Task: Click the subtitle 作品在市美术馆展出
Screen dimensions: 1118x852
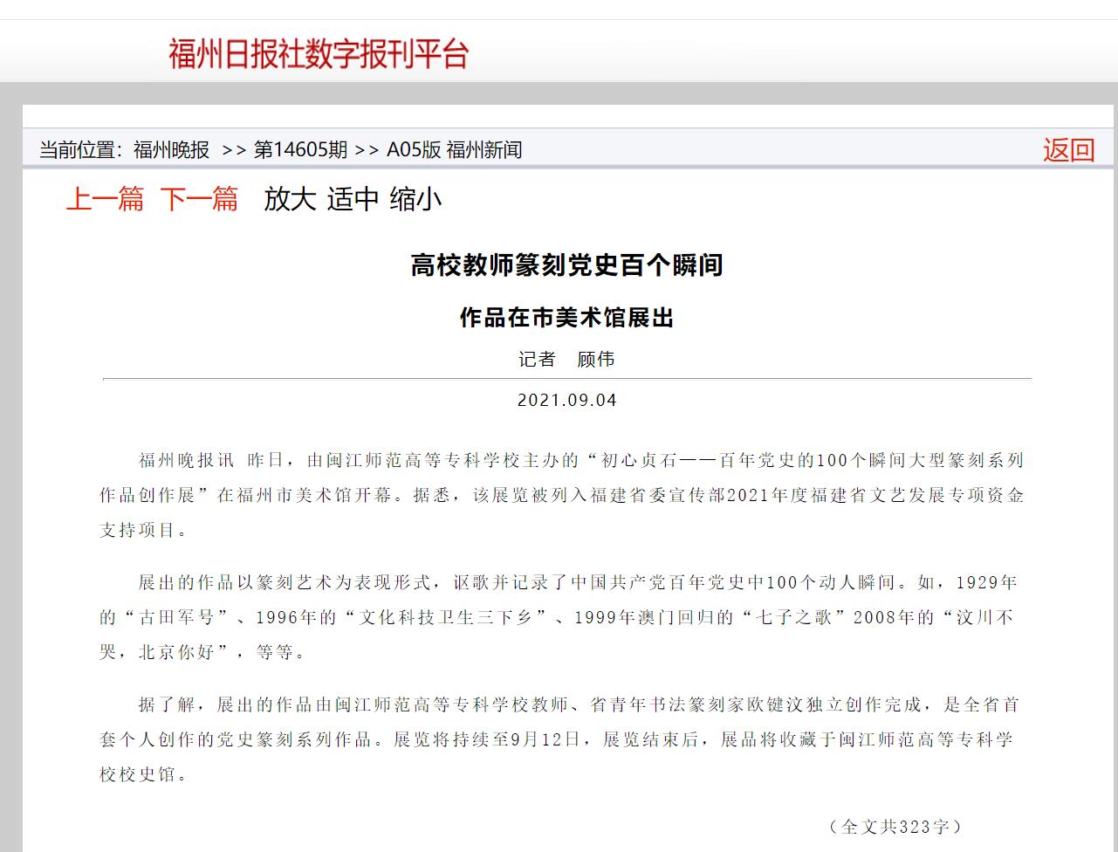Action: pyautogui.click(x=567, y=318)
